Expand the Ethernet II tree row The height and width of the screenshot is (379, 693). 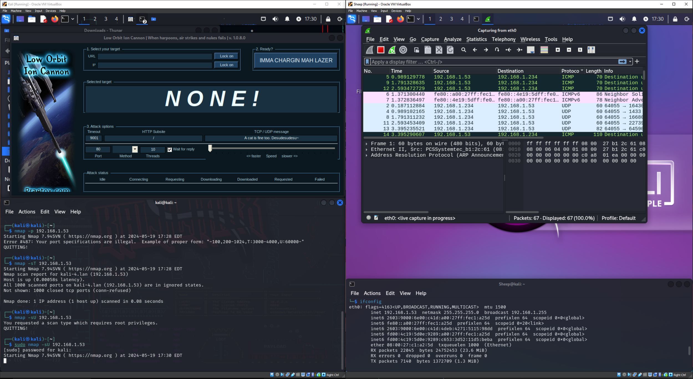(366, 150)
